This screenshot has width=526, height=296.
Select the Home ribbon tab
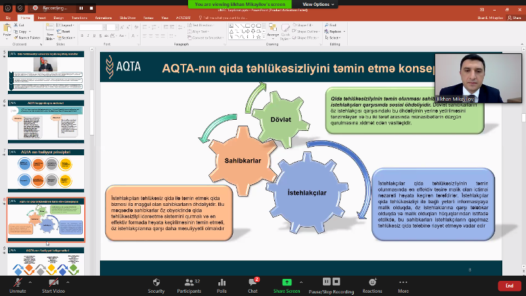tap(25, 18)
